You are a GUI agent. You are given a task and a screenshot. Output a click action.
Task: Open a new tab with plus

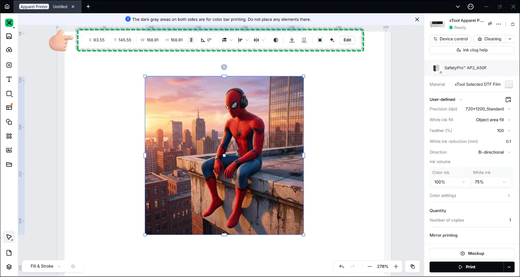[x=88, y=7]
